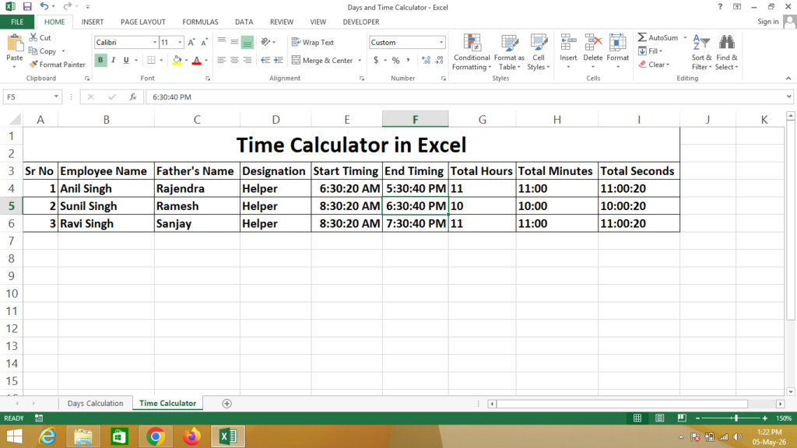Collapse the ribbon with the arrow
The height and width of the screenshot is (448, 797).
[788, 79]
